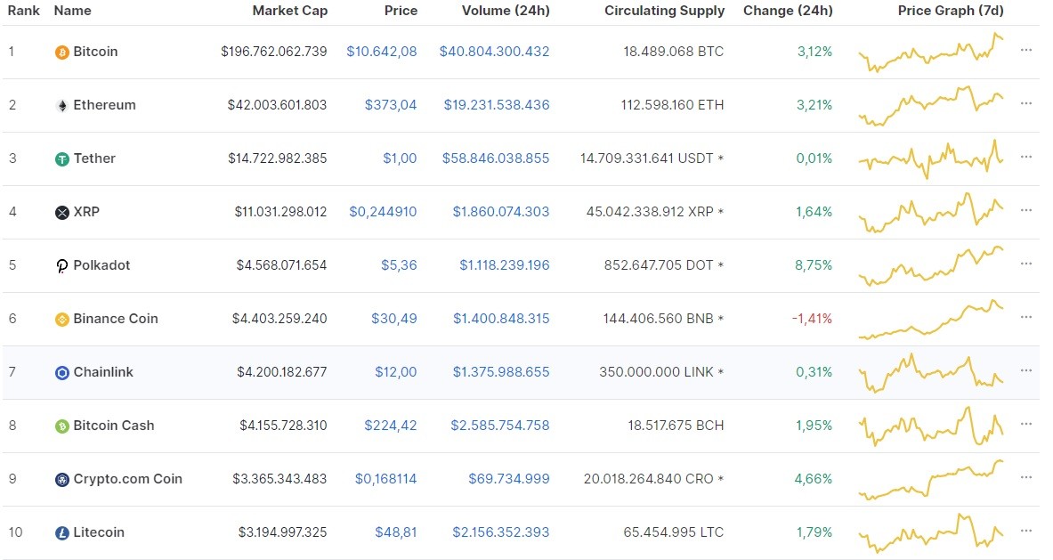Click the Bitcoin coin logo
The width and height of the screenshot is (1053, 560).
click(x=61, y=52)
